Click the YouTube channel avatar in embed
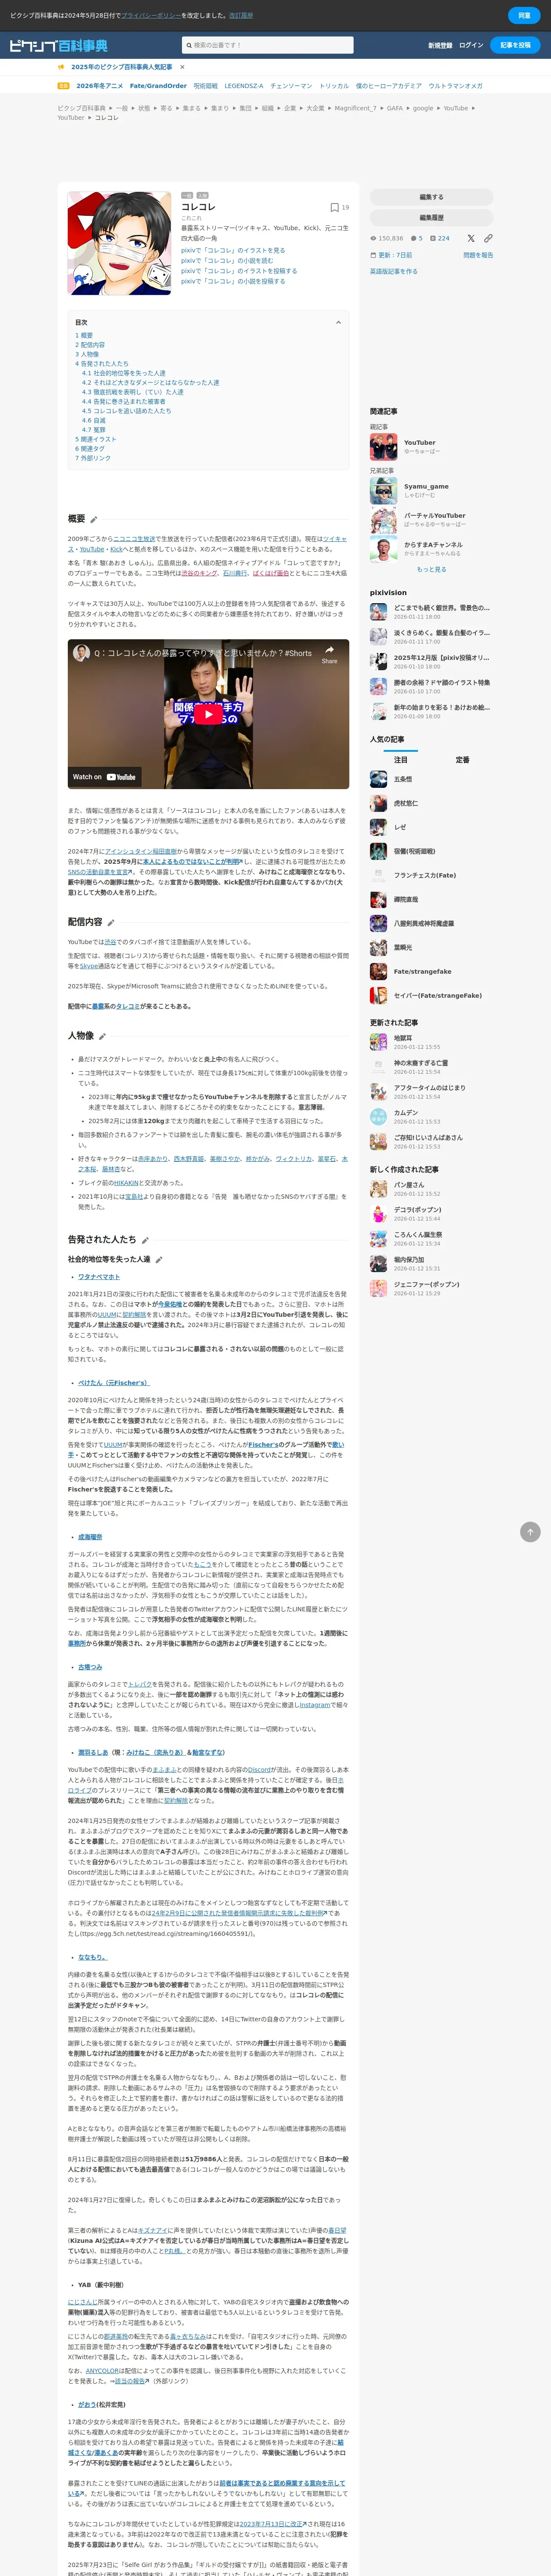Viewport: 551px width, 2576px height. coord(81,652)
